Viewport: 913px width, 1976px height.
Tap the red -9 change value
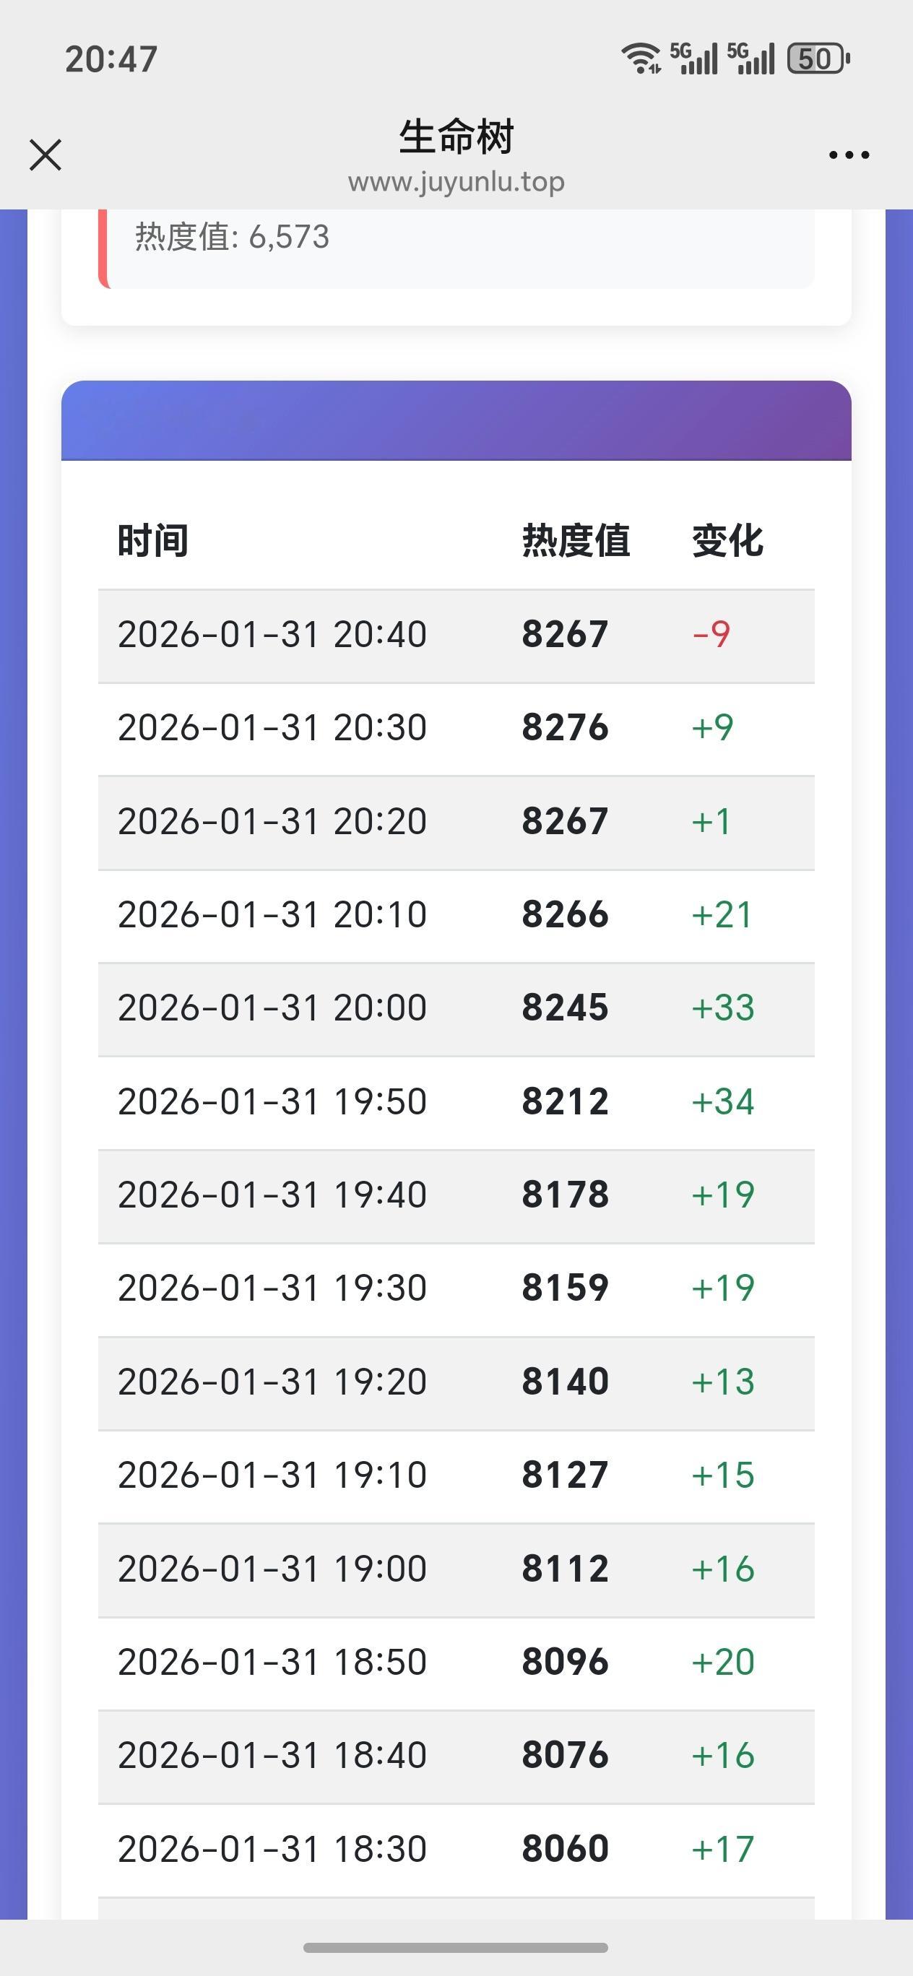(711, 635)
